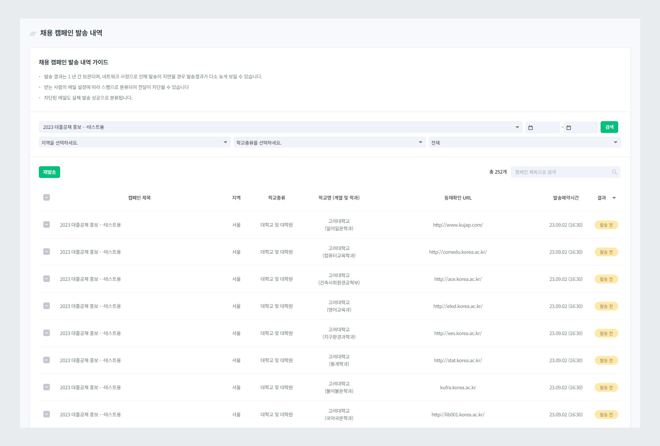Click 발송 전 badge in 건축사회환경공학부 row
The width and height of the screenshot is (660, 446).
coord(606,279)
